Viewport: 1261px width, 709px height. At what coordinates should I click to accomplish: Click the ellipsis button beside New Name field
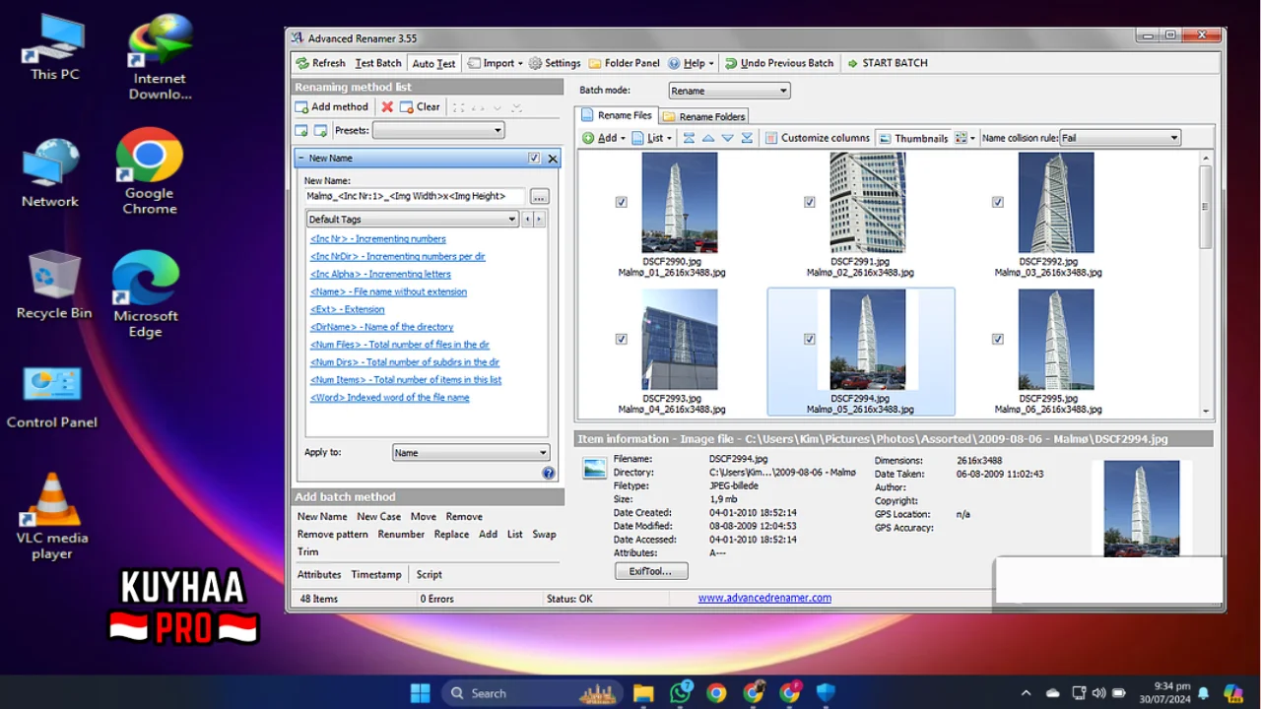539,196
